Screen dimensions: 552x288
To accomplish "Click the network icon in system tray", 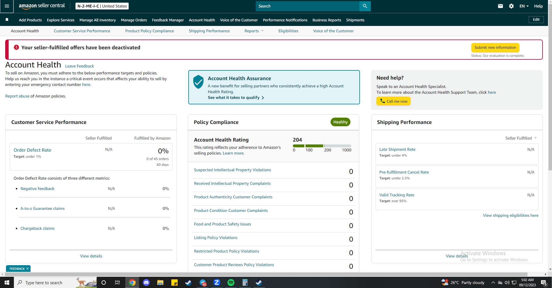I will [x=514, y=283].
